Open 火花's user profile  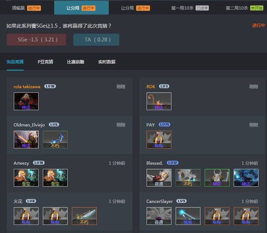pyautogui.click(x=18, y=201)
